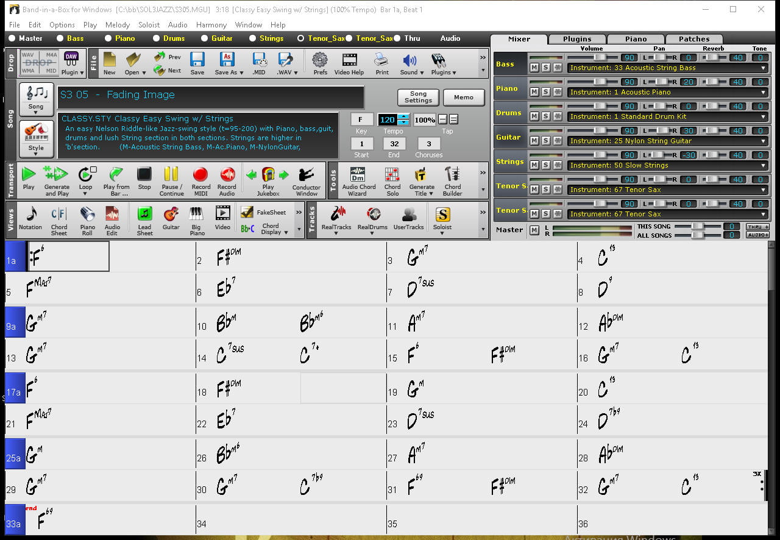Open the Options menu
780x540 pixels.
pos(62,25)
